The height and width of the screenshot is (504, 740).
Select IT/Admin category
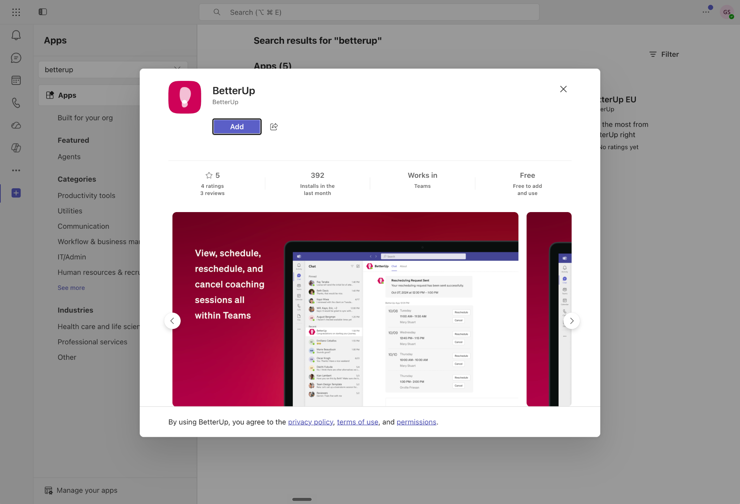[x=72, y=257]
